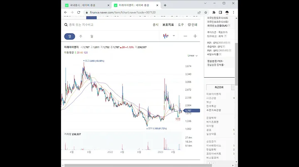Screen dimensions: 299x167
Task: Open a new browser tab with plus
Action: click(165, 5)
